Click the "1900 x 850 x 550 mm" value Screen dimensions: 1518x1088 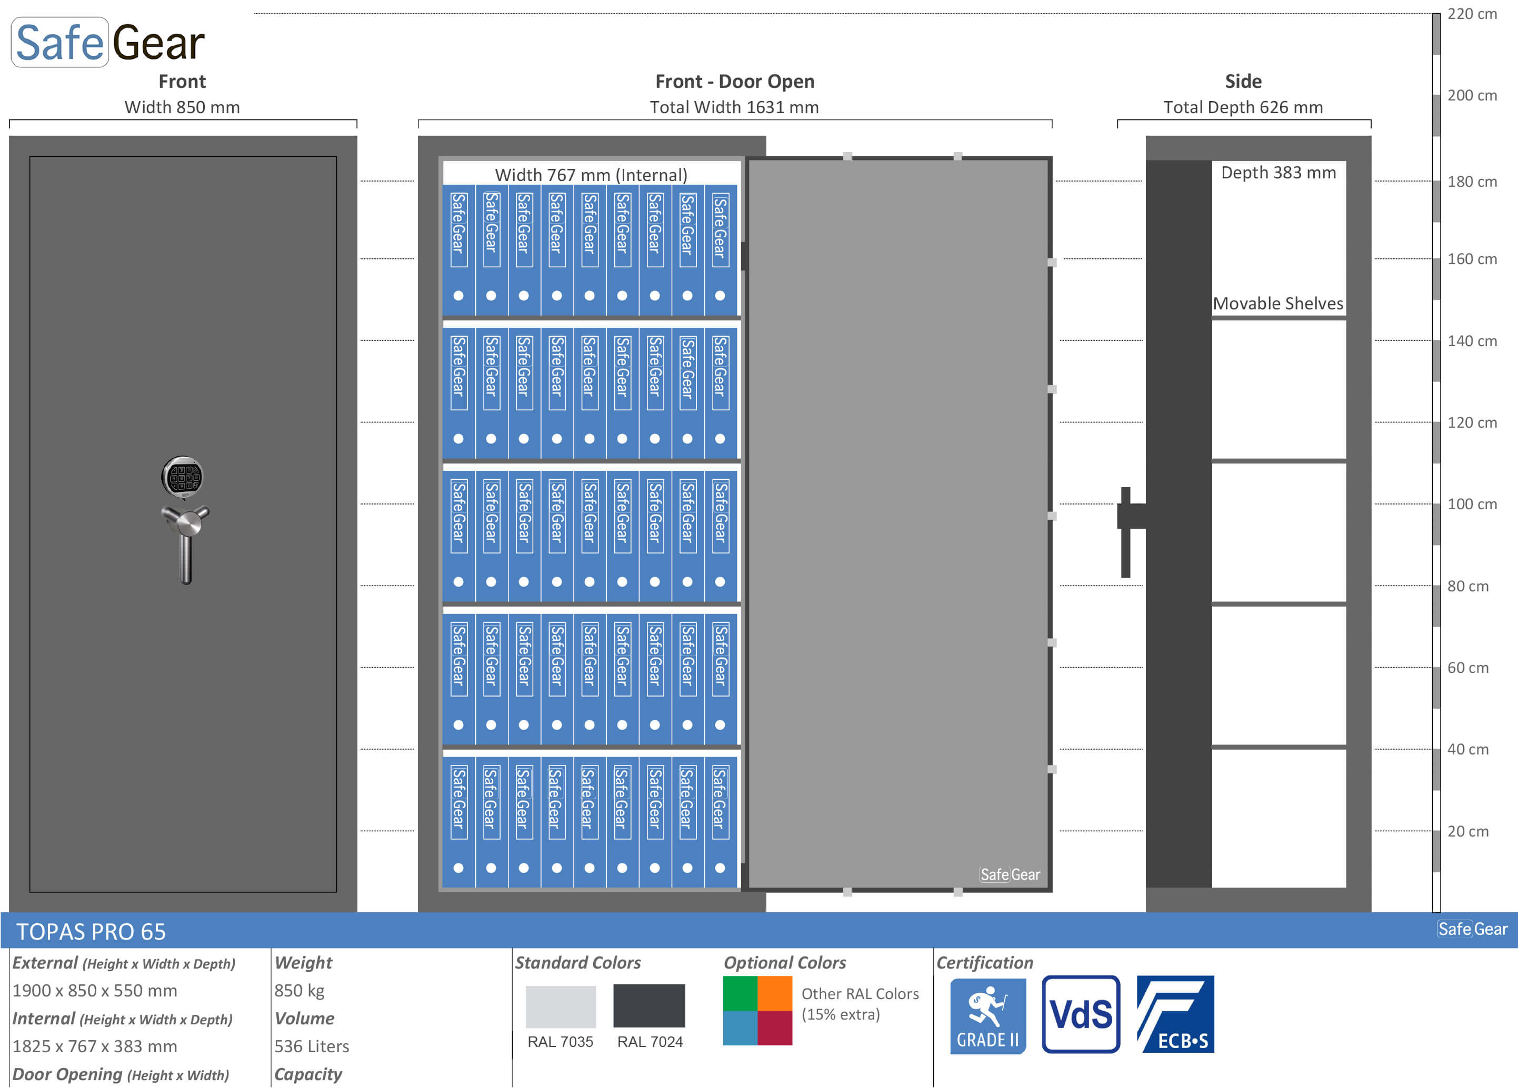point(94,990)
